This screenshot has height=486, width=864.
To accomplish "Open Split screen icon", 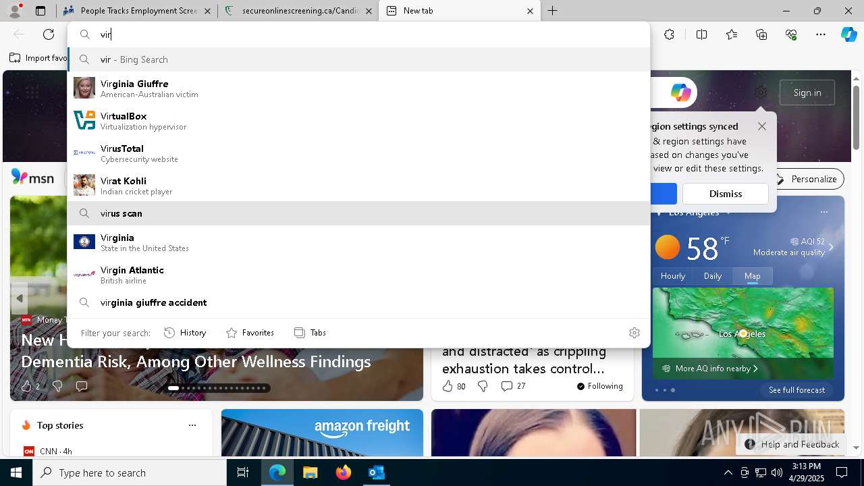I will 701,34.
